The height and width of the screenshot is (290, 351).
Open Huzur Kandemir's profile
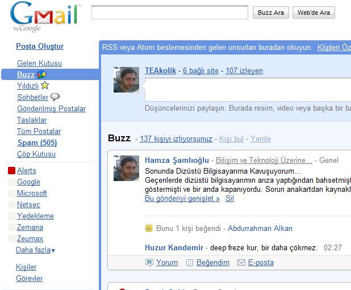pos(174,248)
